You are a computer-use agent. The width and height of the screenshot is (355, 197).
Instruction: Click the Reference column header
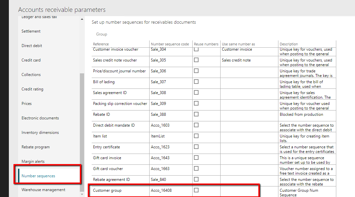click(x=101, y=44)
